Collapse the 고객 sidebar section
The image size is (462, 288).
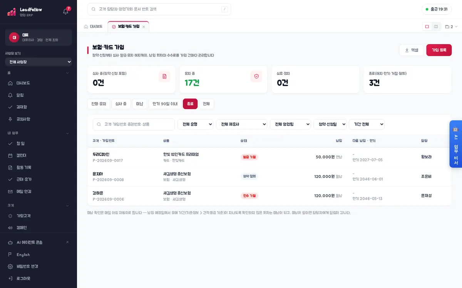[38, 205]
